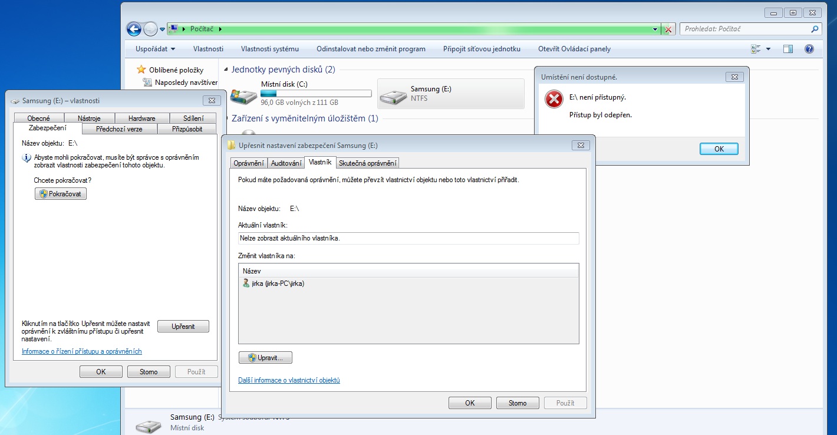Open recent locations dropdown next to navigation arrows
The height and width of the screenshot is (435, 837).
pyautogui.click(x=162, y=29)
